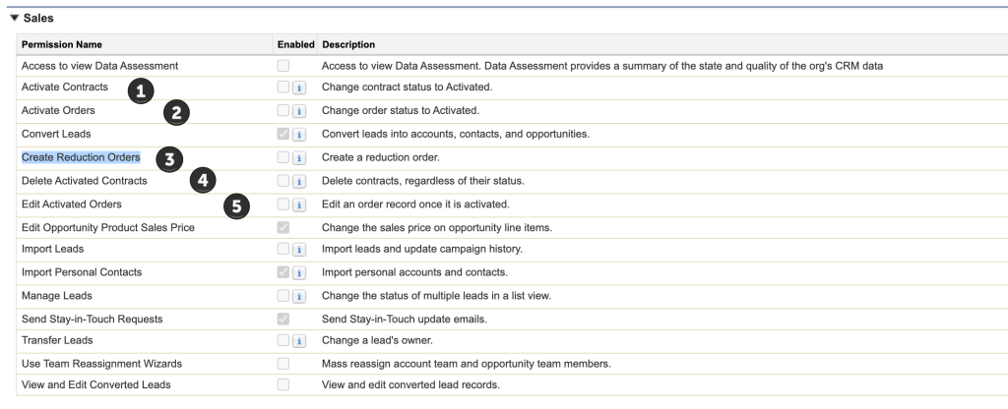This screenshot has height=409, width=1008.
Task: Uncheck Send Stay-in-Touch Requests checkbox
Action: pos(283,318)
